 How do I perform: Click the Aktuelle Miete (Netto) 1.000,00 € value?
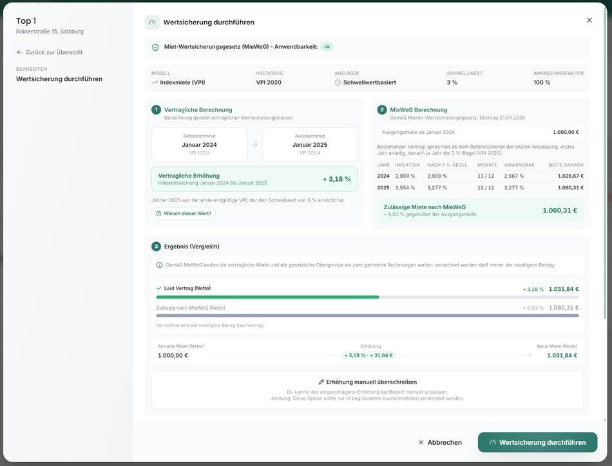(x=173, y=356)
